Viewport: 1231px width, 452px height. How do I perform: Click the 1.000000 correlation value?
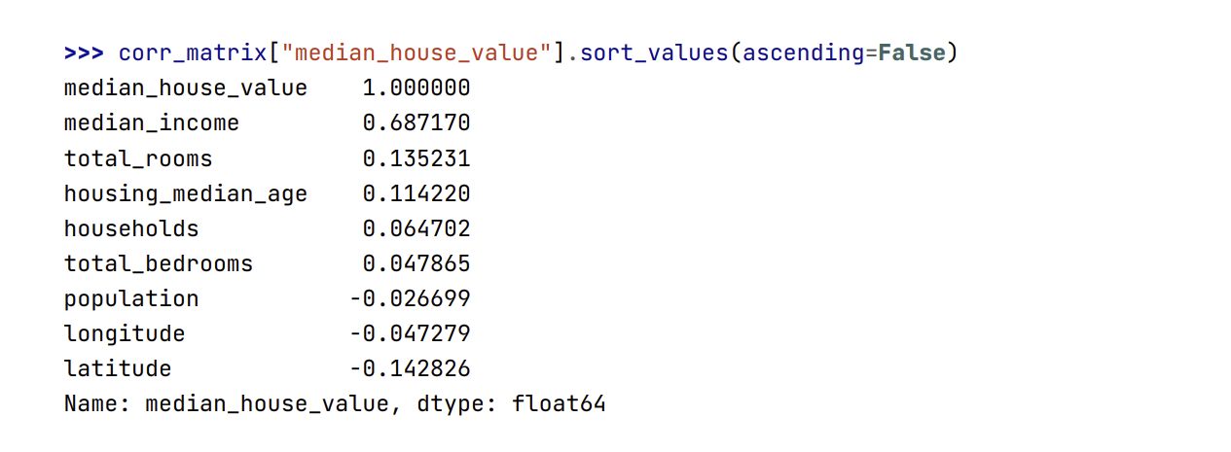click(416, 88)
